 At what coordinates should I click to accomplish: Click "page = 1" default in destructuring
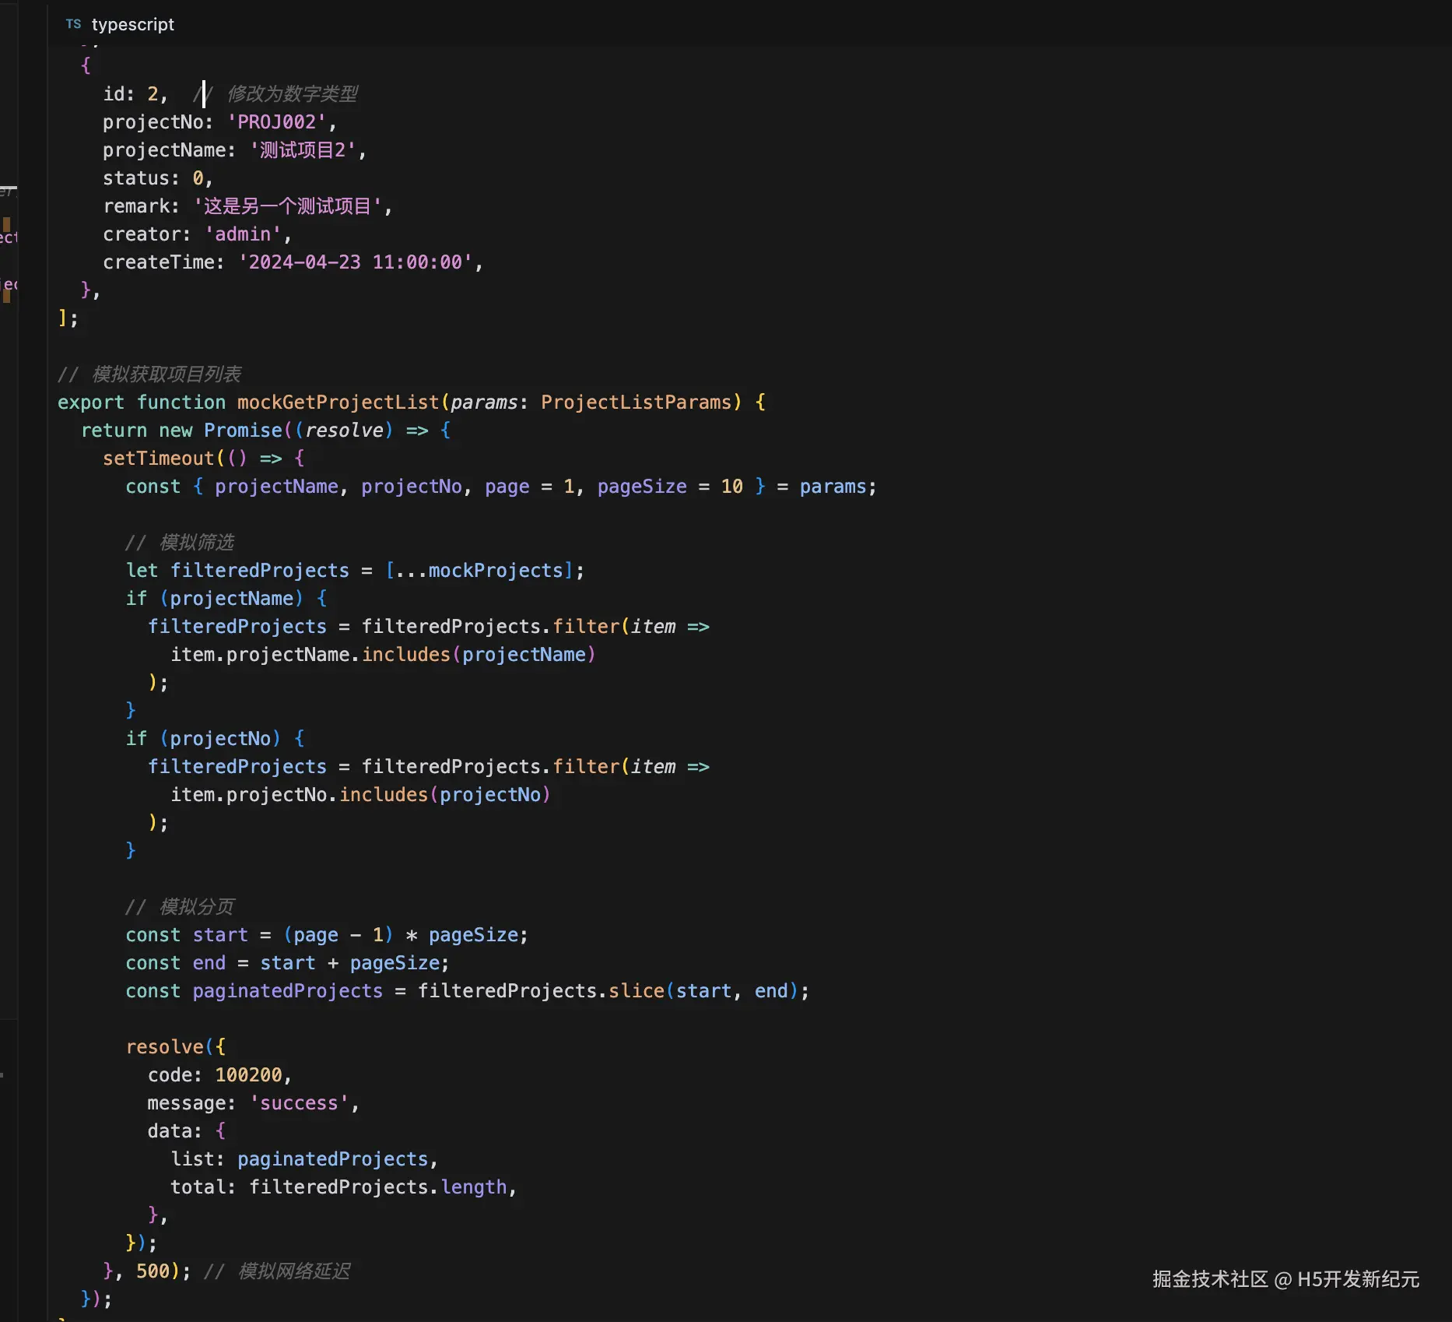[529, 487]
